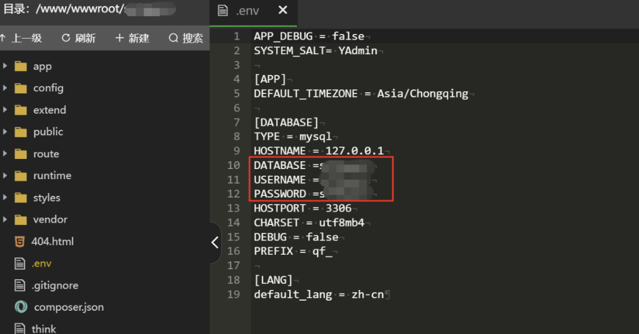639x334 pixels.
Task: Go up one level with 上一级
Action: (22, 38)
